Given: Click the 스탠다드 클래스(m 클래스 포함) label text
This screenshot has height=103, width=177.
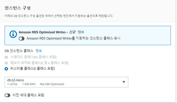Looking at the screenshot, I should click(33, 57).
